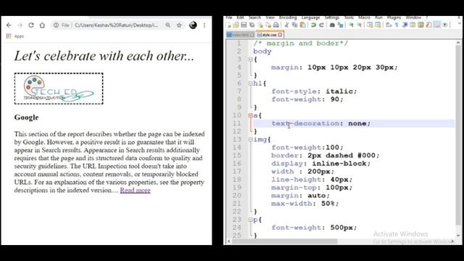Click the Replace icon next to Find
This screenshot has width=464, height=261.
pos(340,25)
